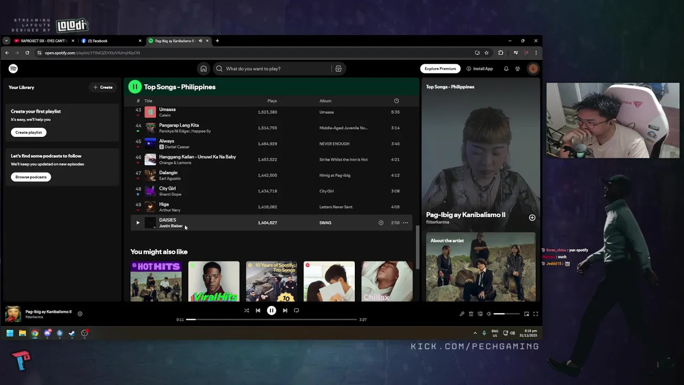
Task: Select track Umaasa by Calein
Action: point(271,112)
